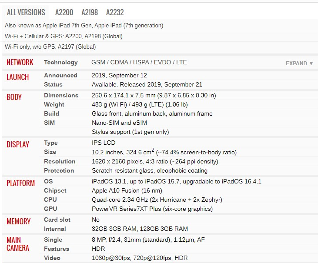Click the MAIN CAMERA section heading
This screenshot has height=263, width=318.
[18, 244]
